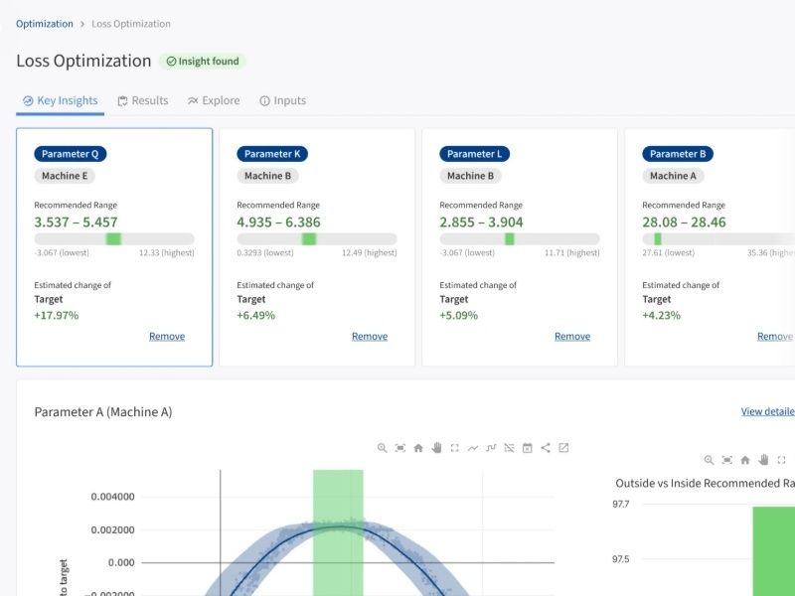
Task: Click the crossed-lines icon on Parameter A chart toolbar
Action: (509, 448)
